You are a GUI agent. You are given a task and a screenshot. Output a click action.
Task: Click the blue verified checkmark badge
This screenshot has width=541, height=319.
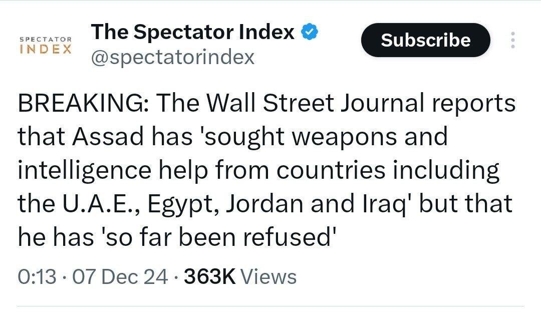[x=310, y=33]
